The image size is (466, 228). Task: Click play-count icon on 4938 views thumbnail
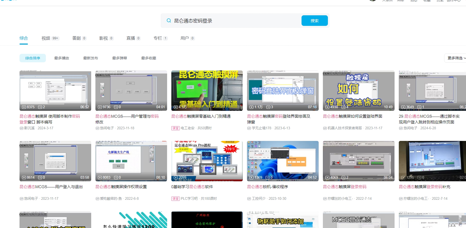coord(328,107)
